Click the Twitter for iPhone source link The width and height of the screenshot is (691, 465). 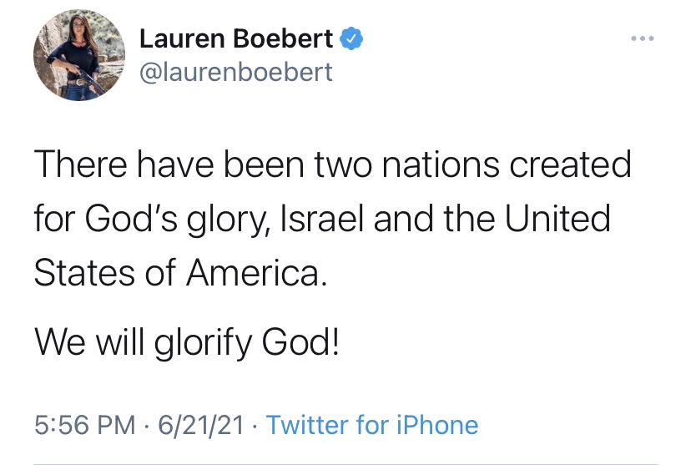coord(372,425)
